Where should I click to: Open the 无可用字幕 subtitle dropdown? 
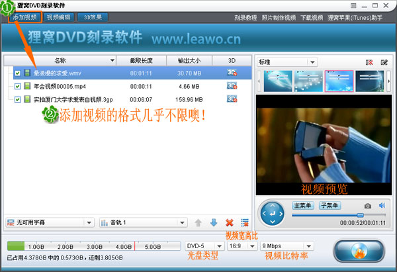pos(50,222)
